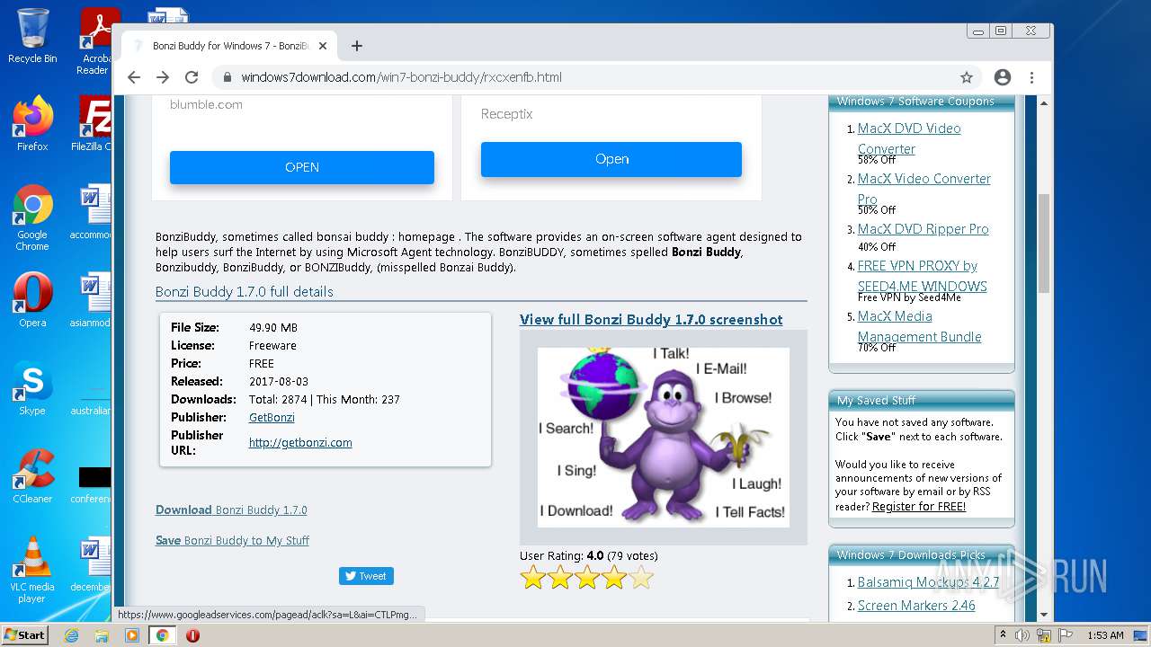This screenshot has height=647, width=1151.
Task: Click the blue OPEN button under blumble.com
Action: click(x=302, y=167)
